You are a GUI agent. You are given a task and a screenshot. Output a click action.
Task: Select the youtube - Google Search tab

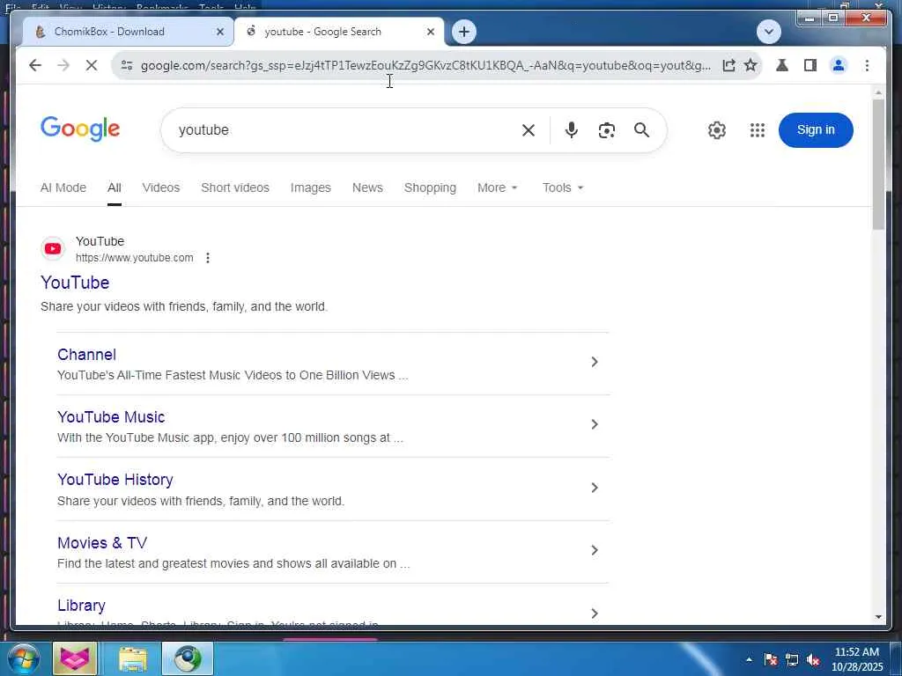coord(339,32)
